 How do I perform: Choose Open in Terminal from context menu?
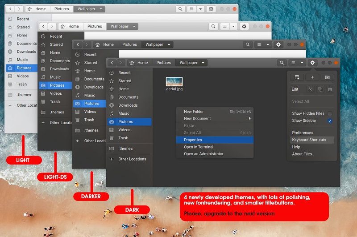pos(215,147)
